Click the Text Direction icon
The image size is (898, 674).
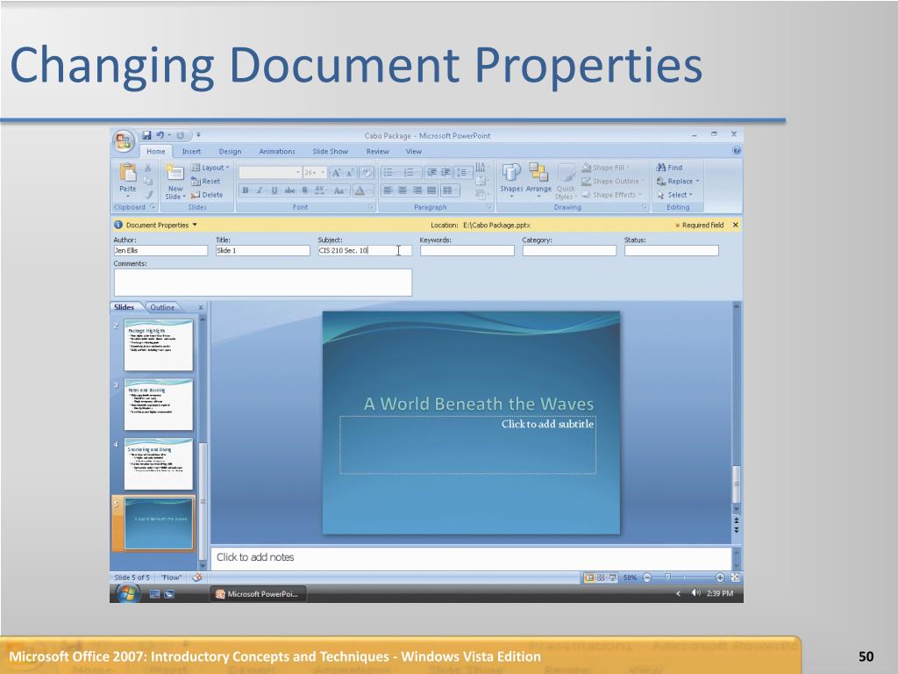pos(481,168)
